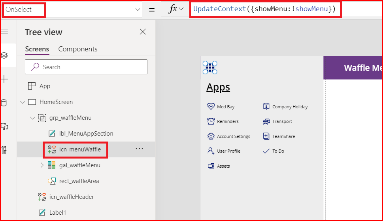
Task: Expand the gal_waffleMenu gallery node
Action: pyautogui.click(x=42, y=165)
